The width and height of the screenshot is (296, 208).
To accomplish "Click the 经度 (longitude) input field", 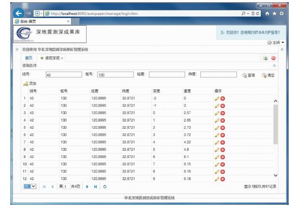I will tap(166, 75).
